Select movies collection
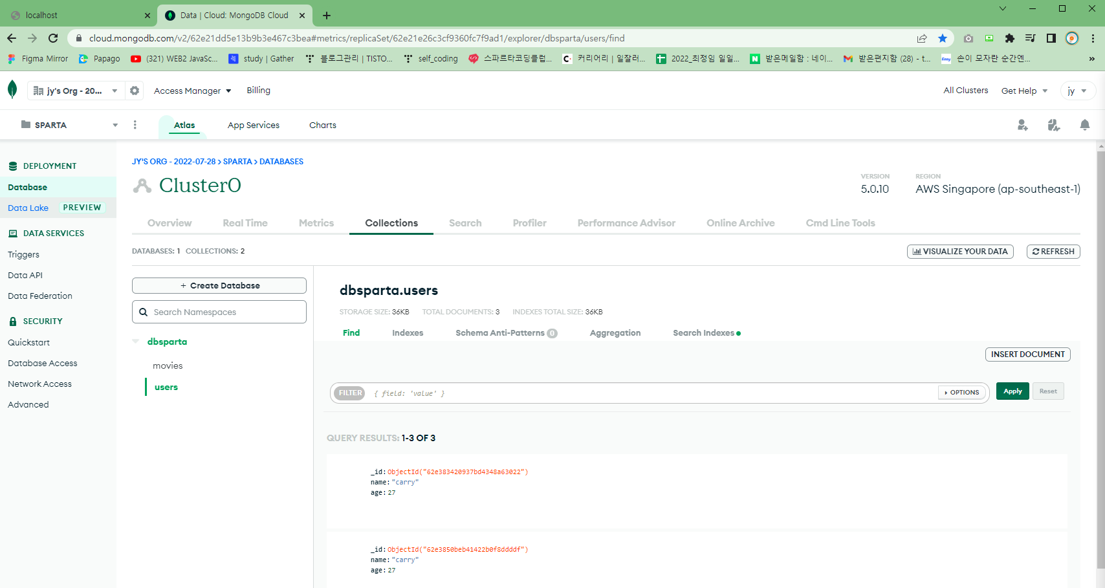The width and height of the screenshot is (1105, 588). coord(168,366)
